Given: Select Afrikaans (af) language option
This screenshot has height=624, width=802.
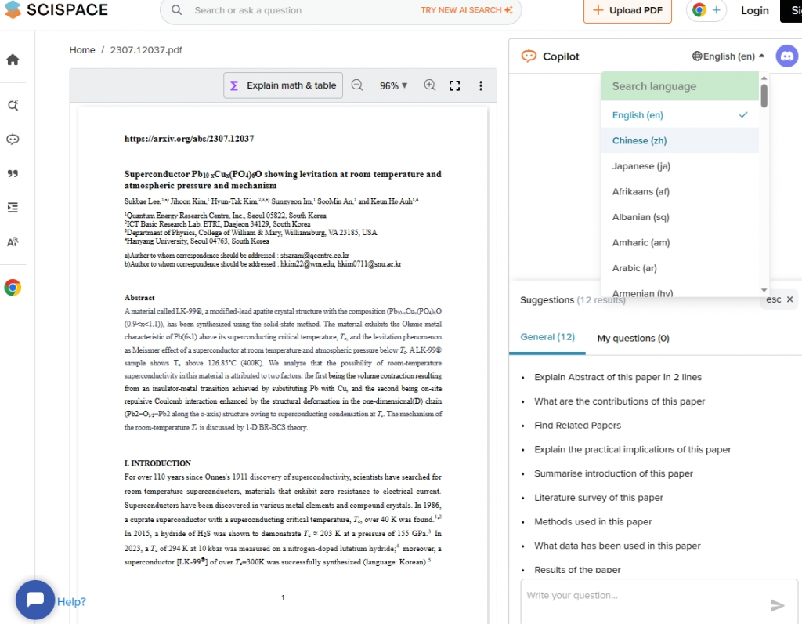Looking at the screenshot, I should [680, 192].
